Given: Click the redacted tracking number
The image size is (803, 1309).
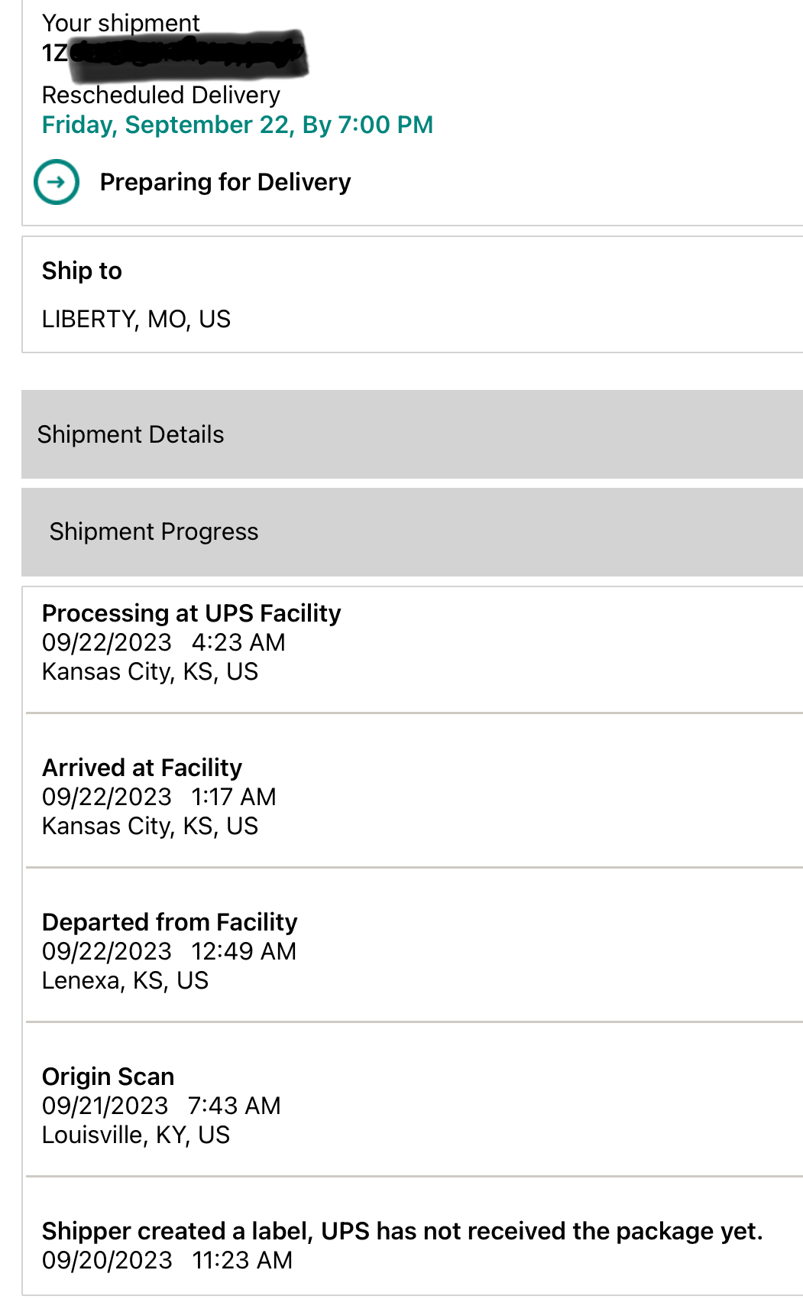Looking at the screenshot, I should [x=176, y=54].
